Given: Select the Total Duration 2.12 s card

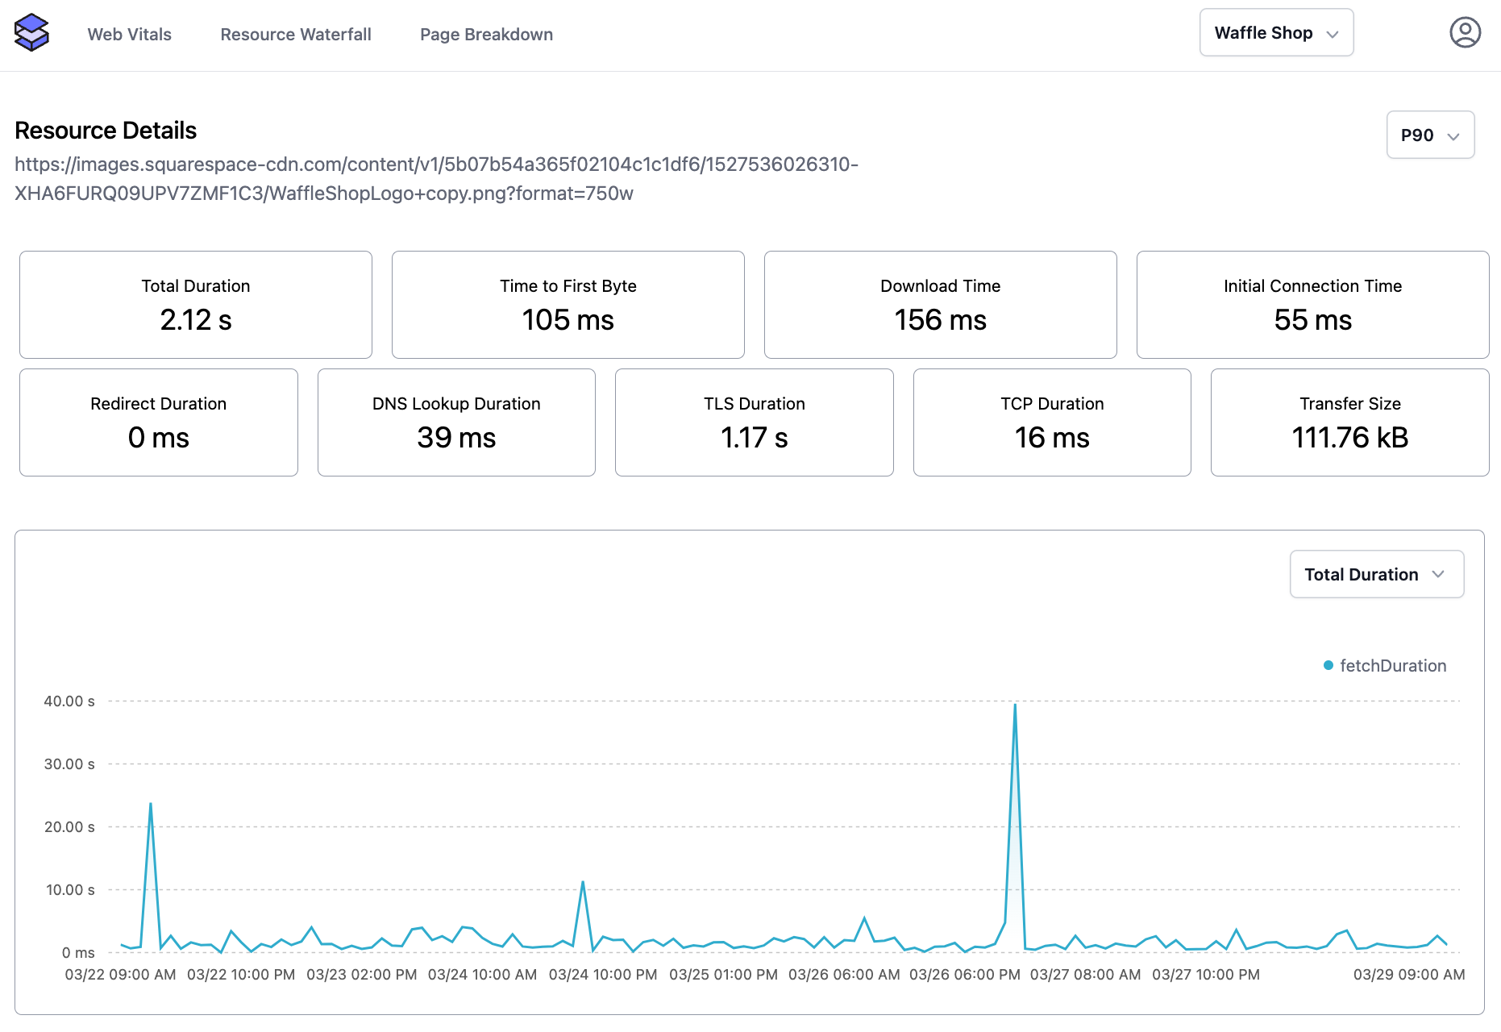Looking at the screenshot, I should tap(196, 305).
